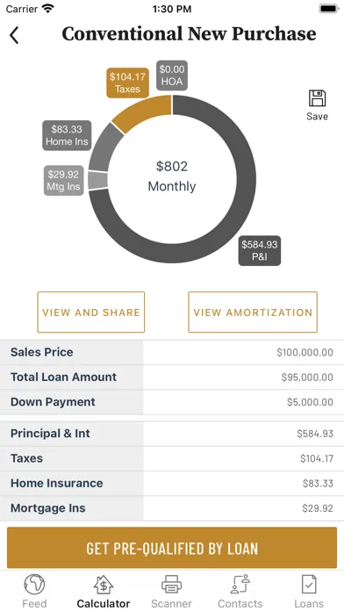Tap the Home Insurance value $83.33
Viewport: 344px width, 611px height.
[318, 483]
